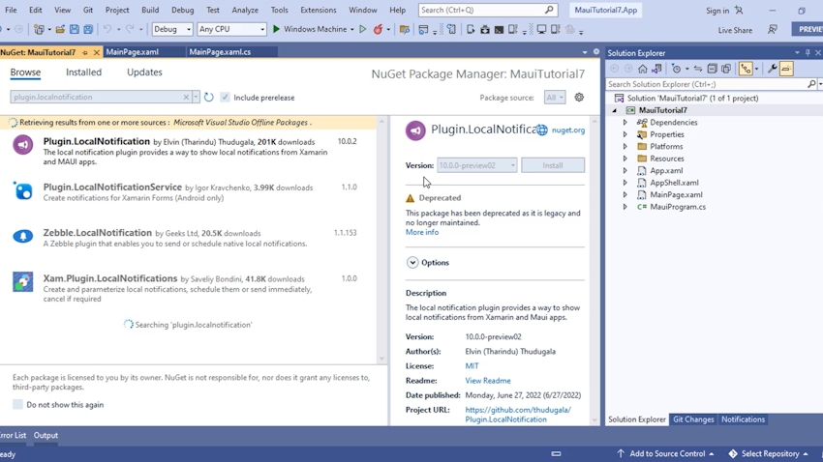
Task: Click the Redo arrow in toolbar
Action: (130, 29)
